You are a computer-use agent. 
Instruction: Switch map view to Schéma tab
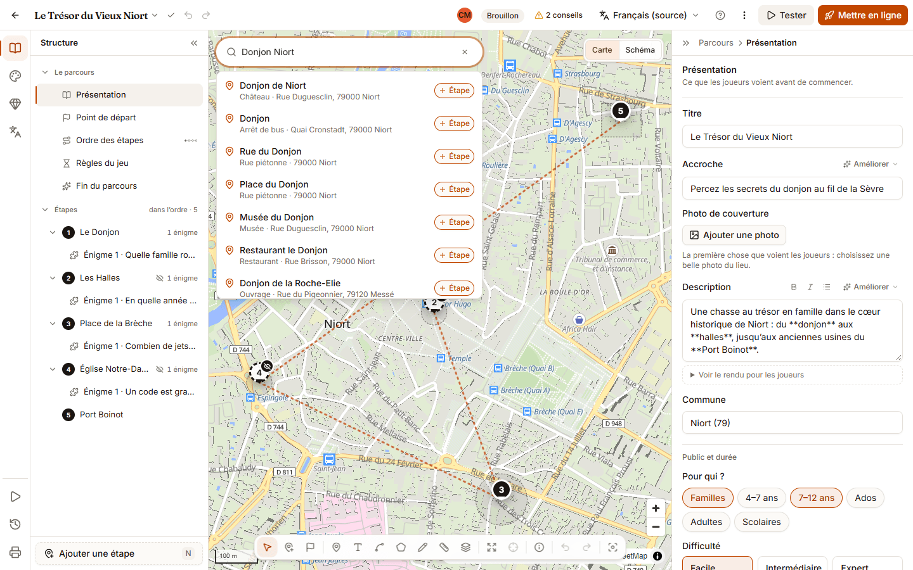[640, 50]
